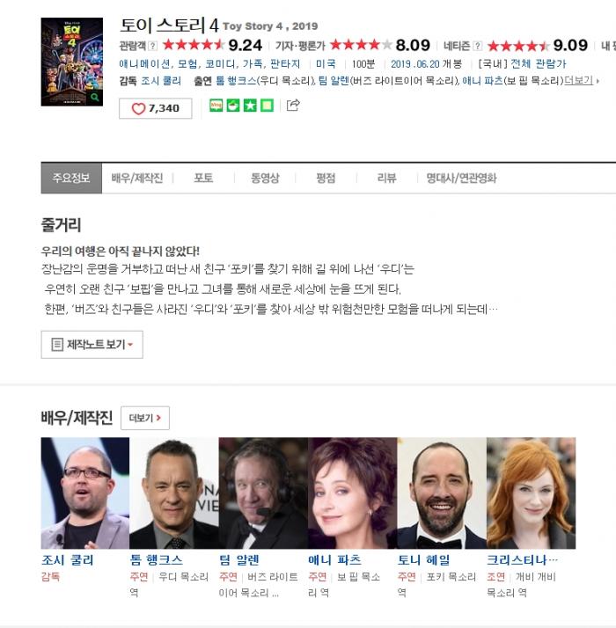Click director link 조시 쿨리 in info row
Image resolution: width=616 pixels, height=628 pixels.
pos(161,81)
